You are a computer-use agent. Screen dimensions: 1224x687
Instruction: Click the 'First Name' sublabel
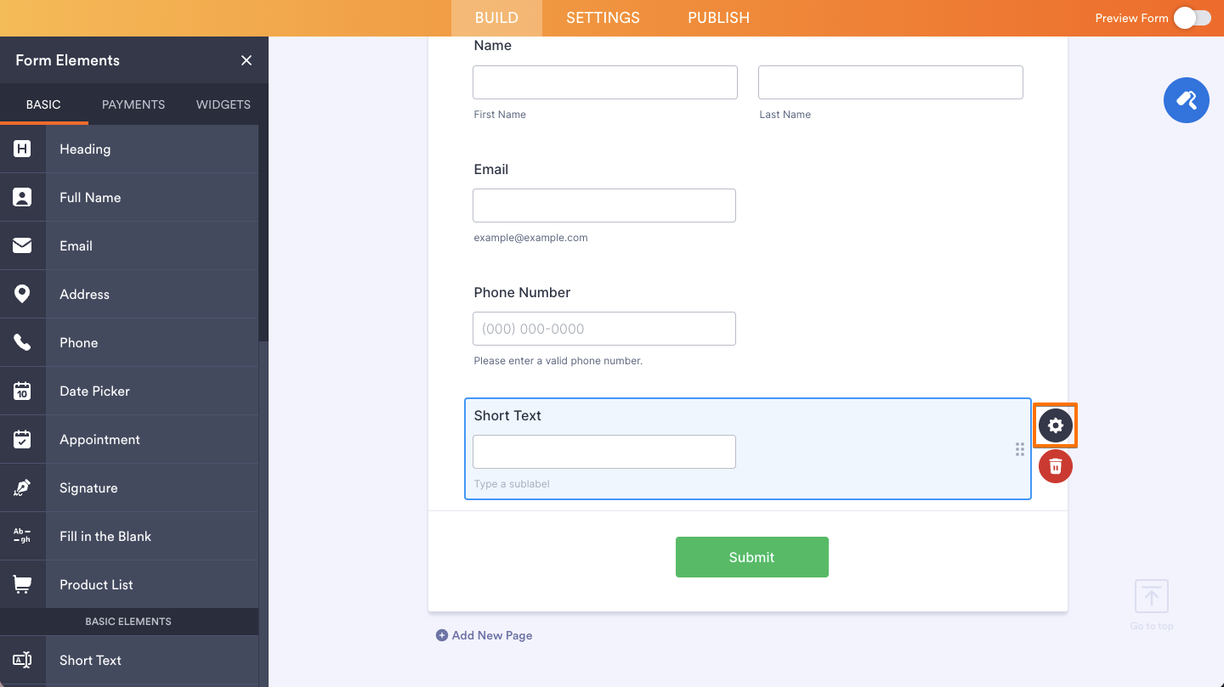click(x=500, y=115)
